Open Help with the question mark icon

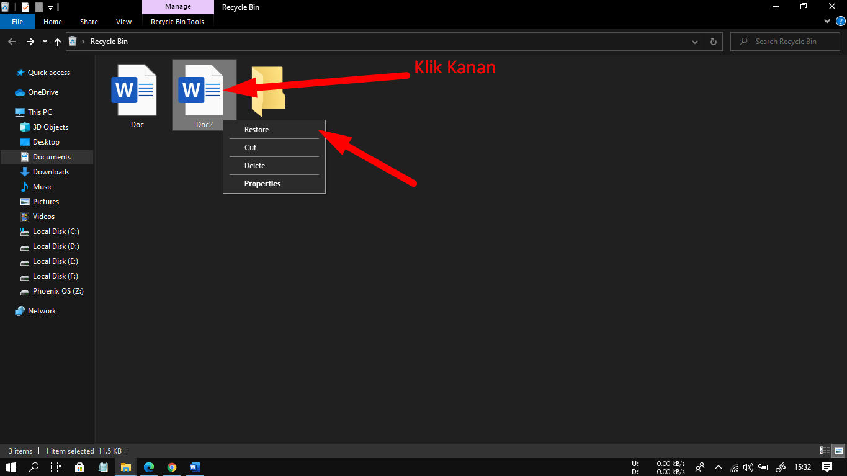point(841,21)
